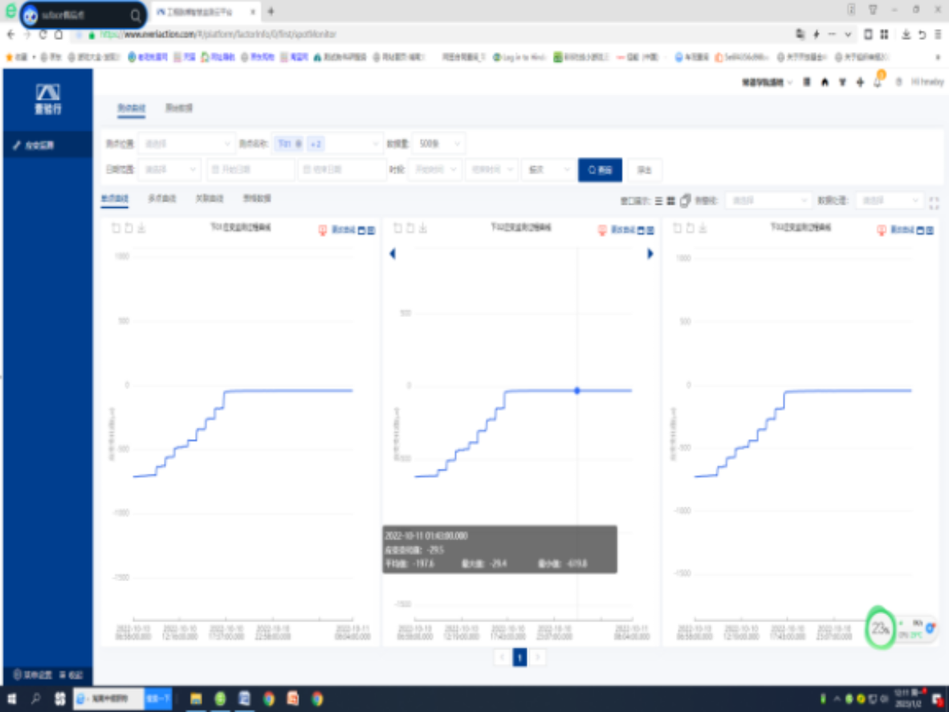Toggle the last blue table icon on left chart

(371, 230)
